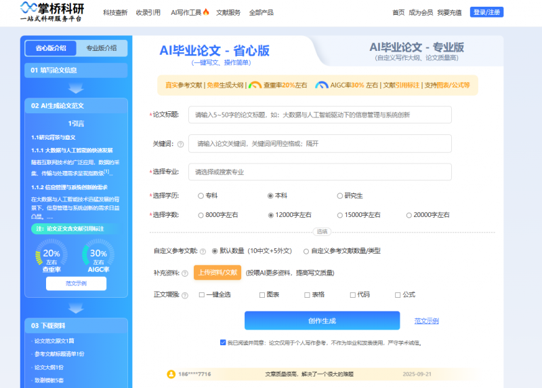Select AI毕业论文 - 省心版 tab
542x388 pixels.
point(214,54)
